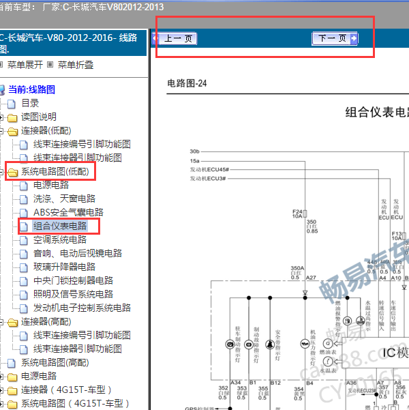Click the page icon beside 空调系统电路

pyautogui.click(x=24, y=240)
